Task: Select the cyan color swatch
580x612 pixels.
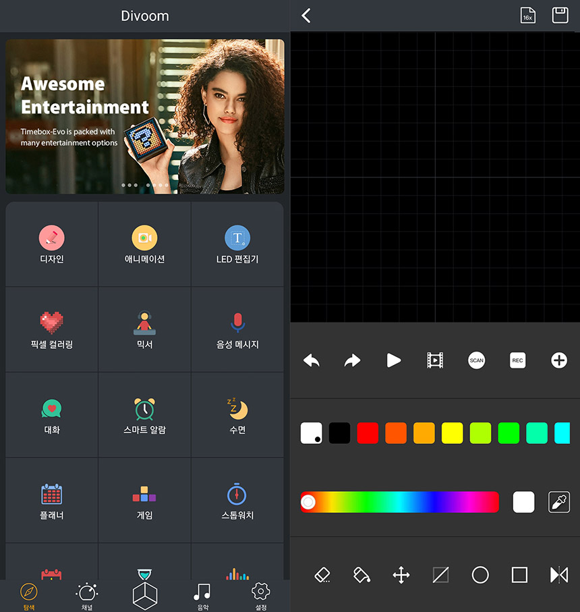Action: click(562, 433)
